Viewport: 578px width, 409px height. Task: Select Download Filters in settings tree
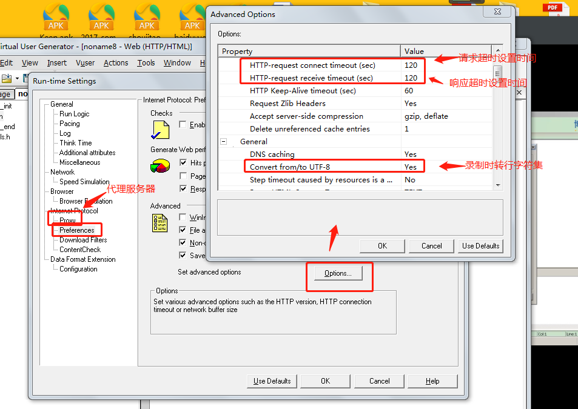tap(83, 240)
